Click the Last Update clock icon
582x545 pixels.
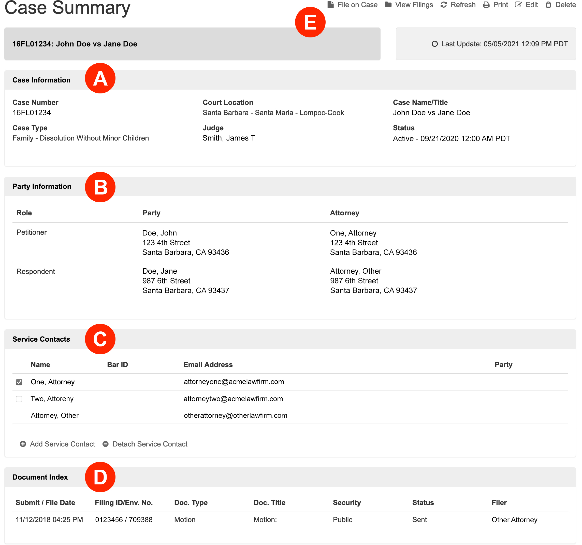point(435,44)
